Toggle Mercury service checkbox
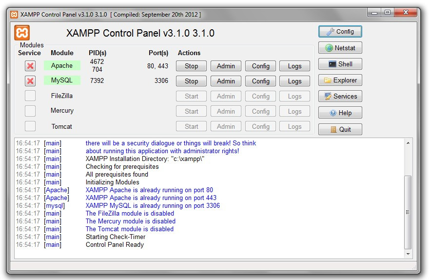Image resolution: width=430 pixels, height=280 pixels. 30,111
